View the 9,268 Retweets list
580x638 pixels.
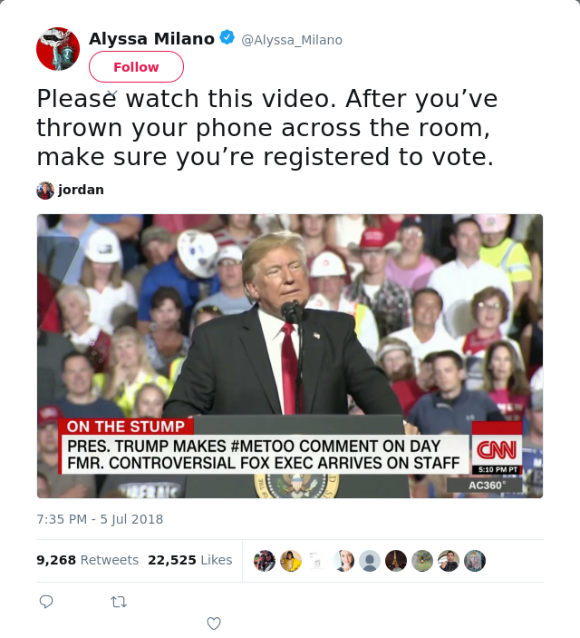tap(87, 560)
